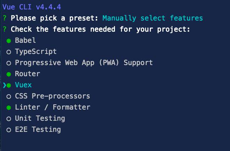Screen dimensions: 230x151
Task: Deselect the green Vuex checkbox dot
Action: point(9,85)
